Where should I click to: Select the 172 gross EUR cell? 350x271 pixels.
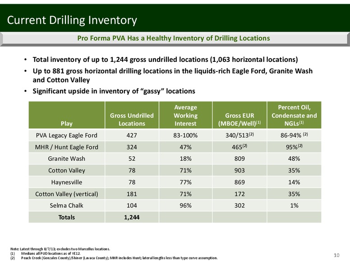239,194
